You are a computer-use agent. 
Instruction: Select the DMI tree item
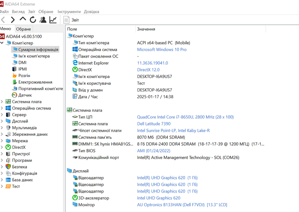point(22,63)
